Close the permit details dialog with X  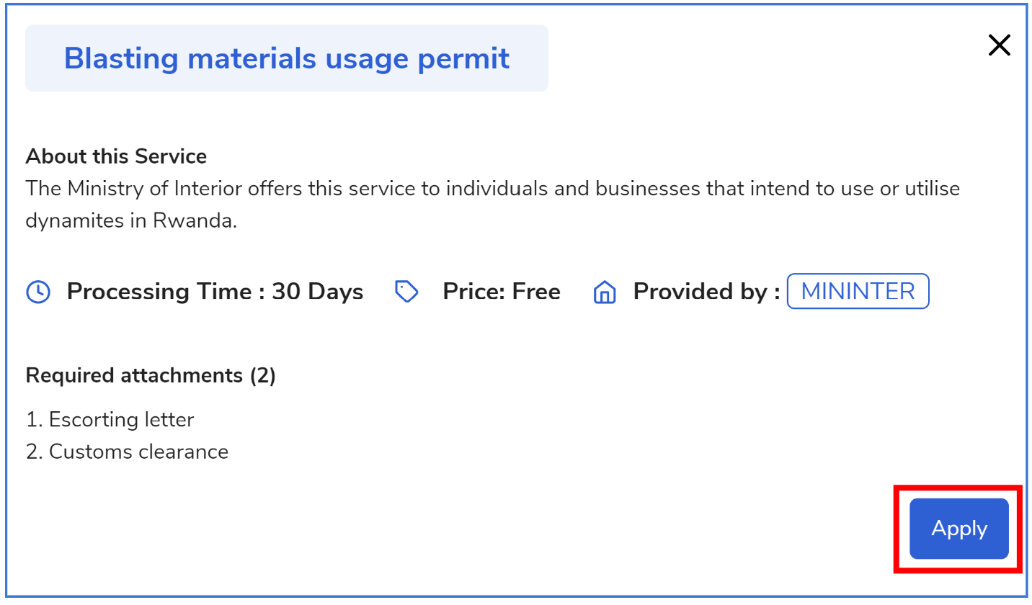coord(999,45)
